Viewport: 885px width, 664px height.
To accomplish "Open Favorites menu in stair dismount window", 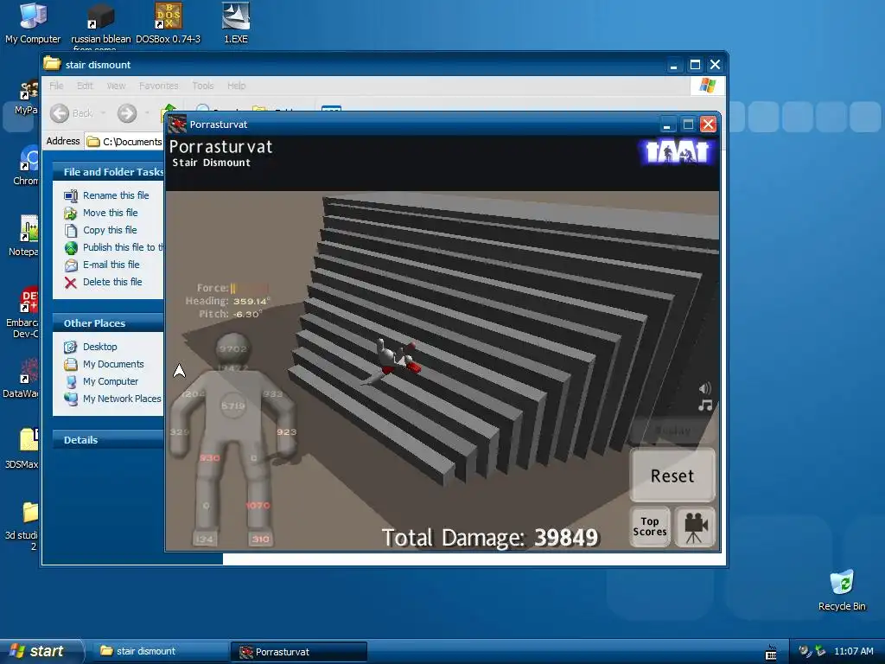I will 159,86.
